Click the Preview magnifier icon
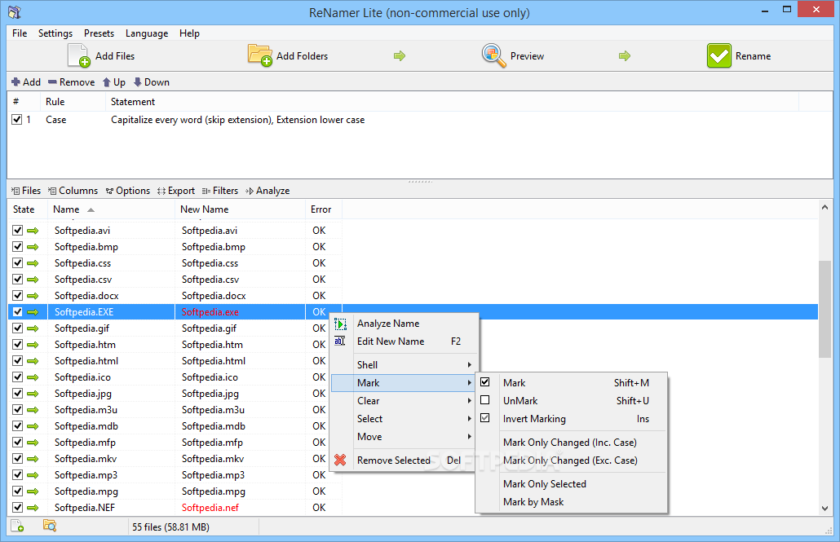The width and height of the screenshot is (840, 542). (x=493, y=55)
